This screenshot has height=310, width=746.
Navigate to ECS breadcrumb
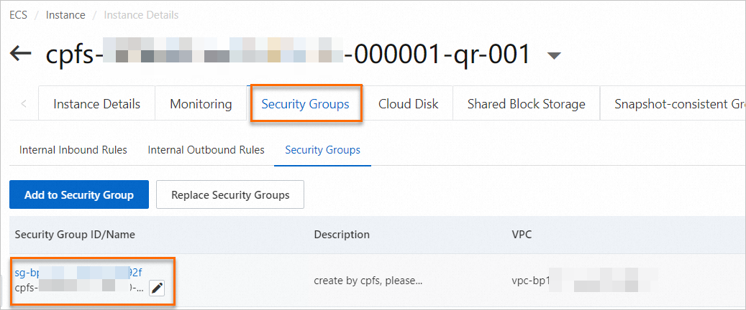(x=18, y=14)
